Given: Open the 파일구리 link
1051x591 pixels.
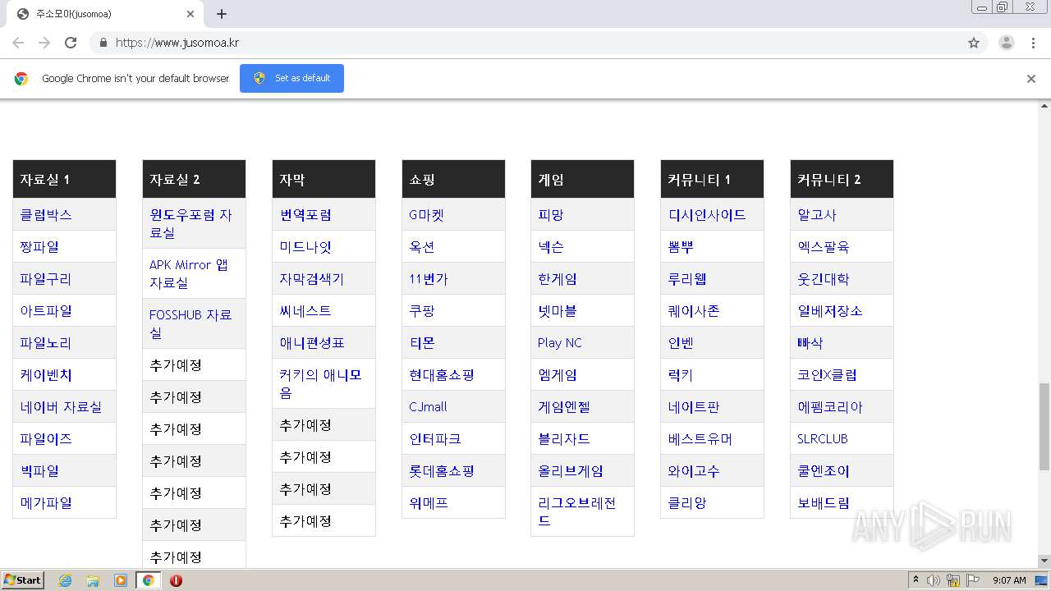Looking at the screenshot, I should click(x=46, y=278).
